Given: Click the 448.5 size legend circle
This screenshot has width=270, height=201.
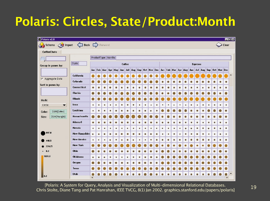Looking at the screenshot, I should click(43, 140).
